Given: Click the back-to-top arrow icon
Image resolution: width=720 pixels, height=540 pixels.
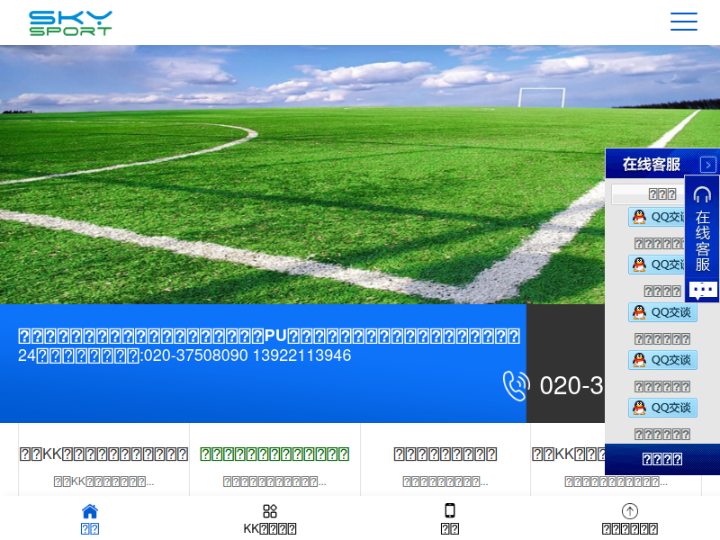Looking at the screenshot, I should (x=630, y=511).
